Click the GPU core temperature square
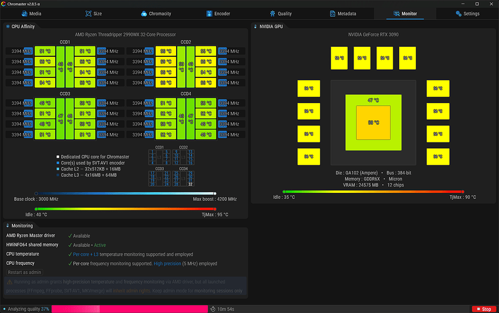The image size is (499, 313). pyautogui.click(x=373, y=123)
